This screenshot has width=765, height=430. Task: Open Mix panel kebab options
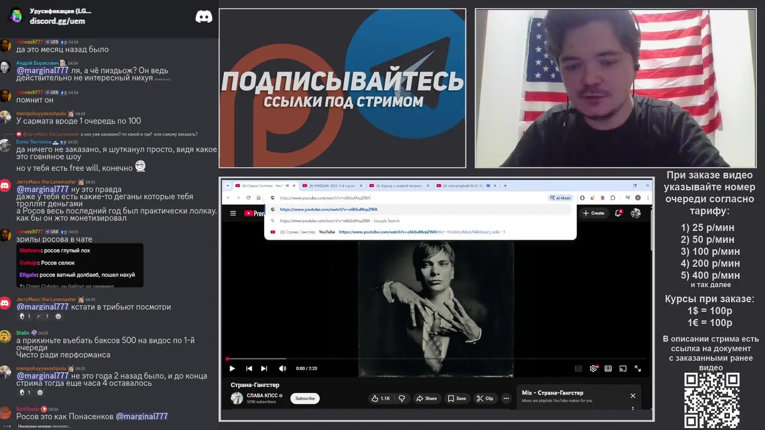(633, 408)
